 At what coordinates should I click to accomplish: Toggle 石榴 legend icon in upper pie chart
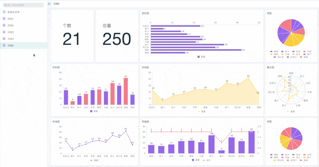tap(282, 54)
